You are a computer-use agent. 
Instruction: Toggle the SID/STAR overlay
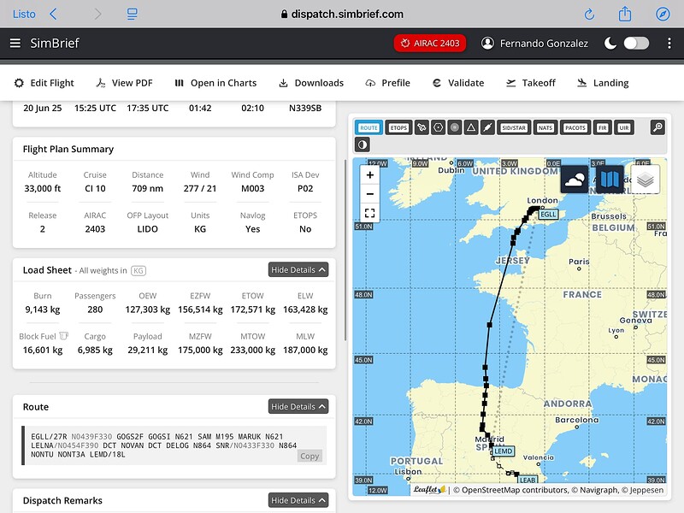(514, 127)
